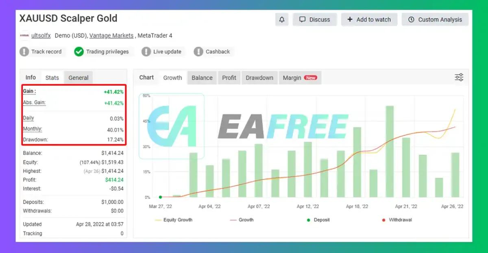Switch to the Info tab
Viewport: 488px width, 253px height.
(30, 77)
